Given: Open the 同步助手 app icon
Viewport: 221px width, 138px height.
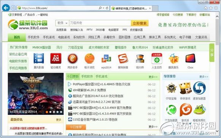Looking at the screenshot, I should pos(73,58).
